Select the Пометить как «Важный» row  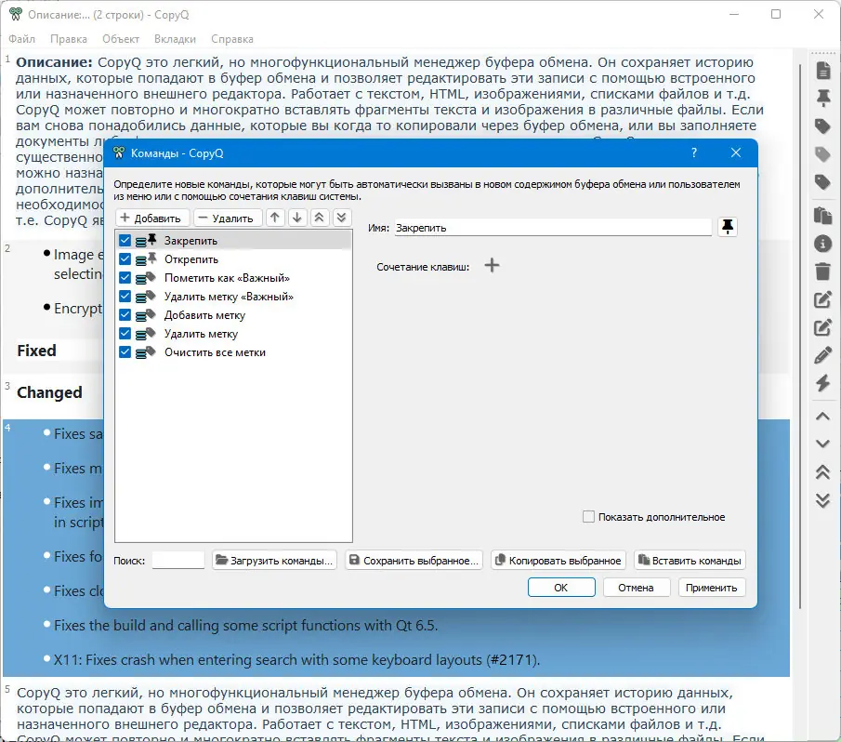click(233, 278)
